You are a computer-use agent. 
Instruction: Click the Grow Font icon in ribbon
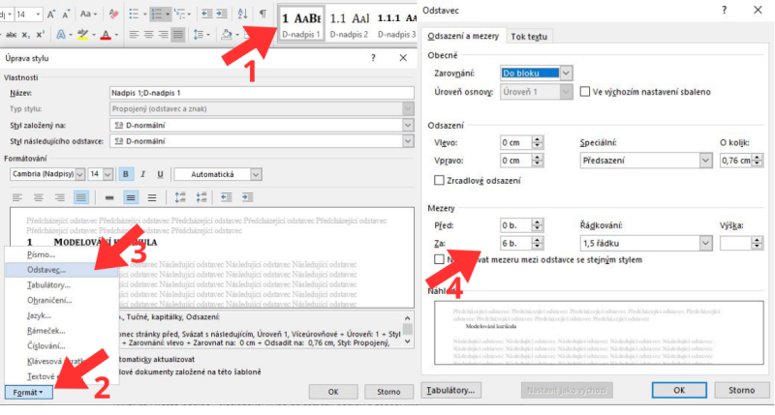tap(51, 15)
